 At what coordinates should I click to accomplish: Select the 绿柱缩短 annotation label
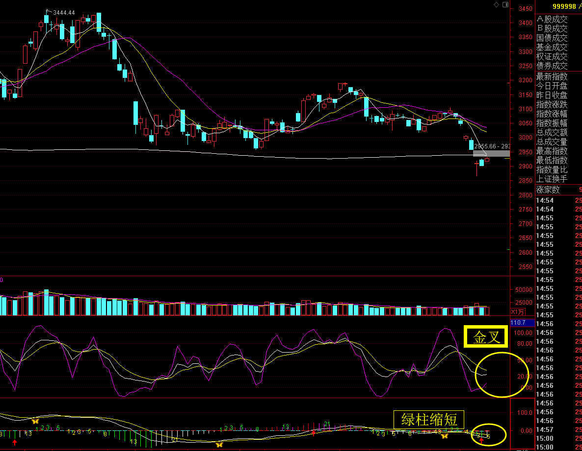click(x=429, y=420)
